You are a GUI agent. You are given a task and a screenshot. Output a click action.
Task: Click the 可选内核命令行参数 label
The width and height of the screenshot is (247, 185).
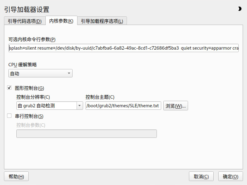(x=32, y=39)
